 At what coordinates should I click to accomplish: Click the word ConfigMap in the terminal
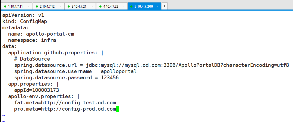32,21
